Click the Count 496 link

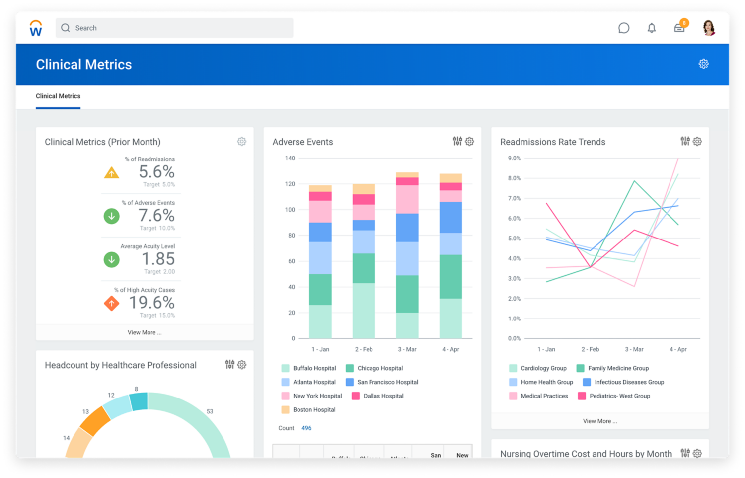(x=306, y=428)
